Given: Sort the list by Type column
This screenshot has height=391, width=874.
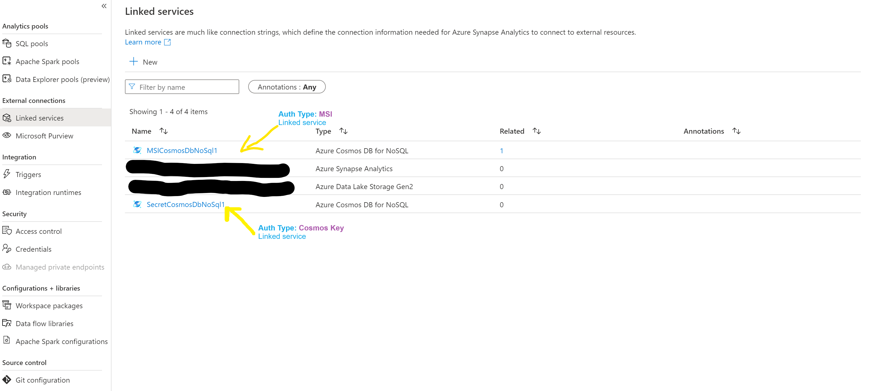Looking at the screenshot, I should click(x=343, y=131).
